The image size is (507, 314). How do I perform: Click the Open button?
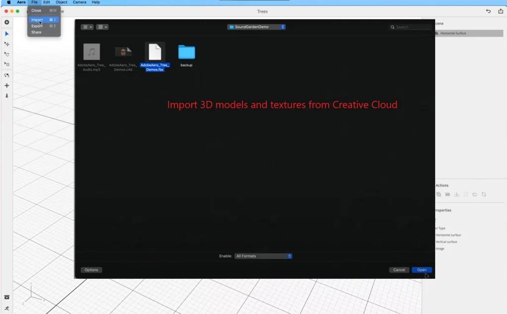(422, 270)
